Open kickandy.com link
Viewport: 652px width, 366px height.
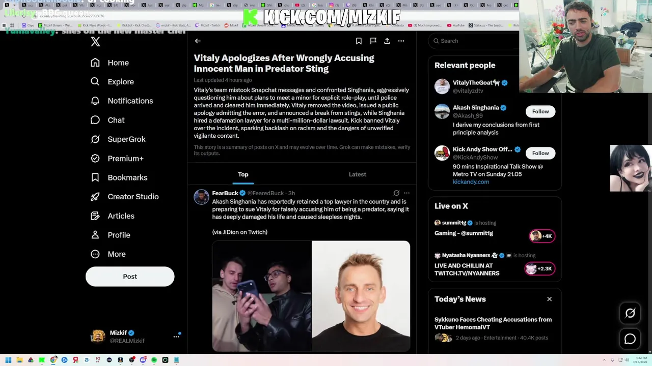(471, 182)
